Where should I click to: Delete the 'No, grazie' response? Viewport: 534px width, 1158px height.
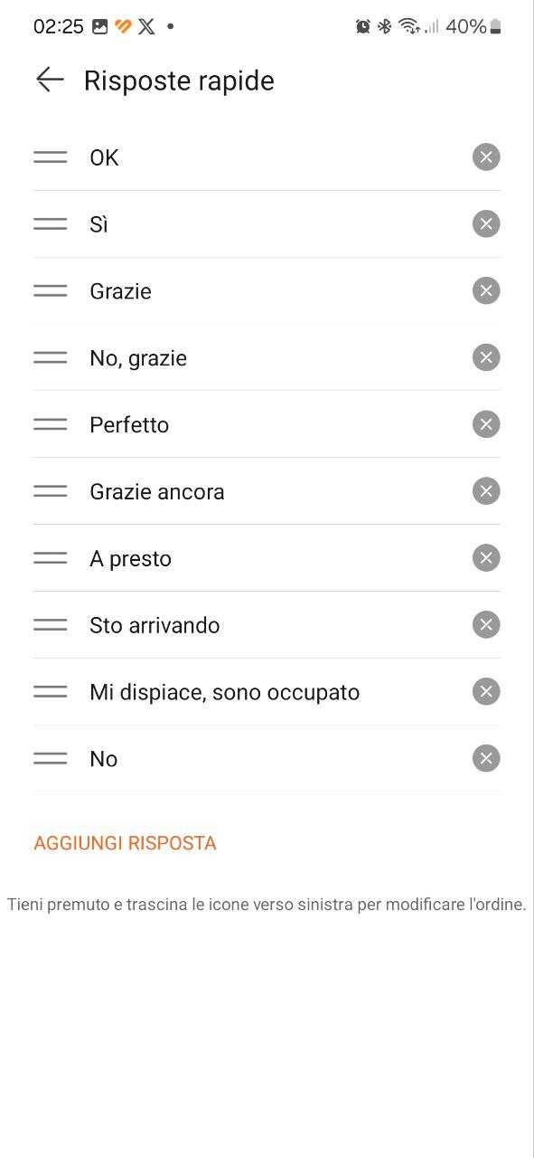(x=486, y=357)
